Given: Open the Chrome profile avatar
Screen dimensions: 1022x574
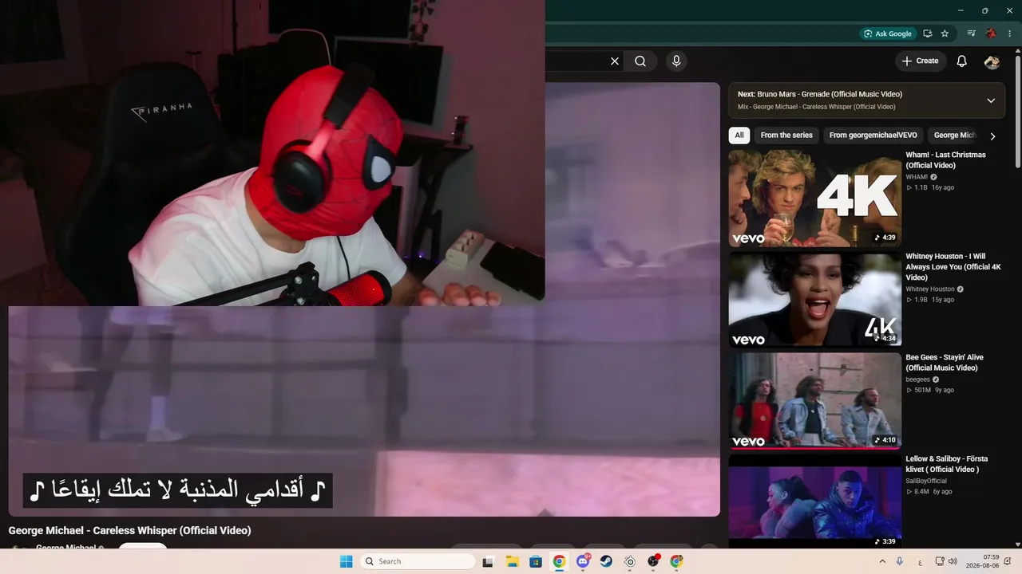Looking at the screenshot, I should [991, 33].
